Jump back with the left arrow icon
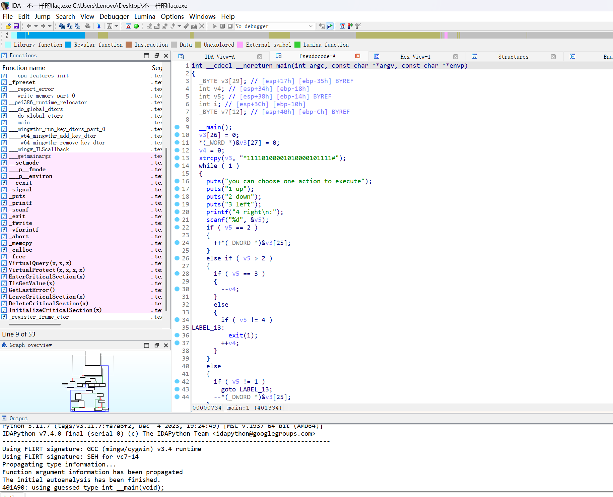 [29, 26]
